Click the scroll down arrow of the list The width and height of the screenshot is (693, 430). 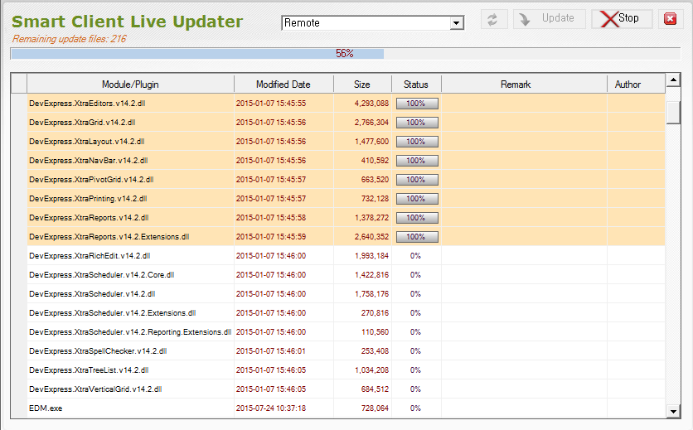coord(673,411)
